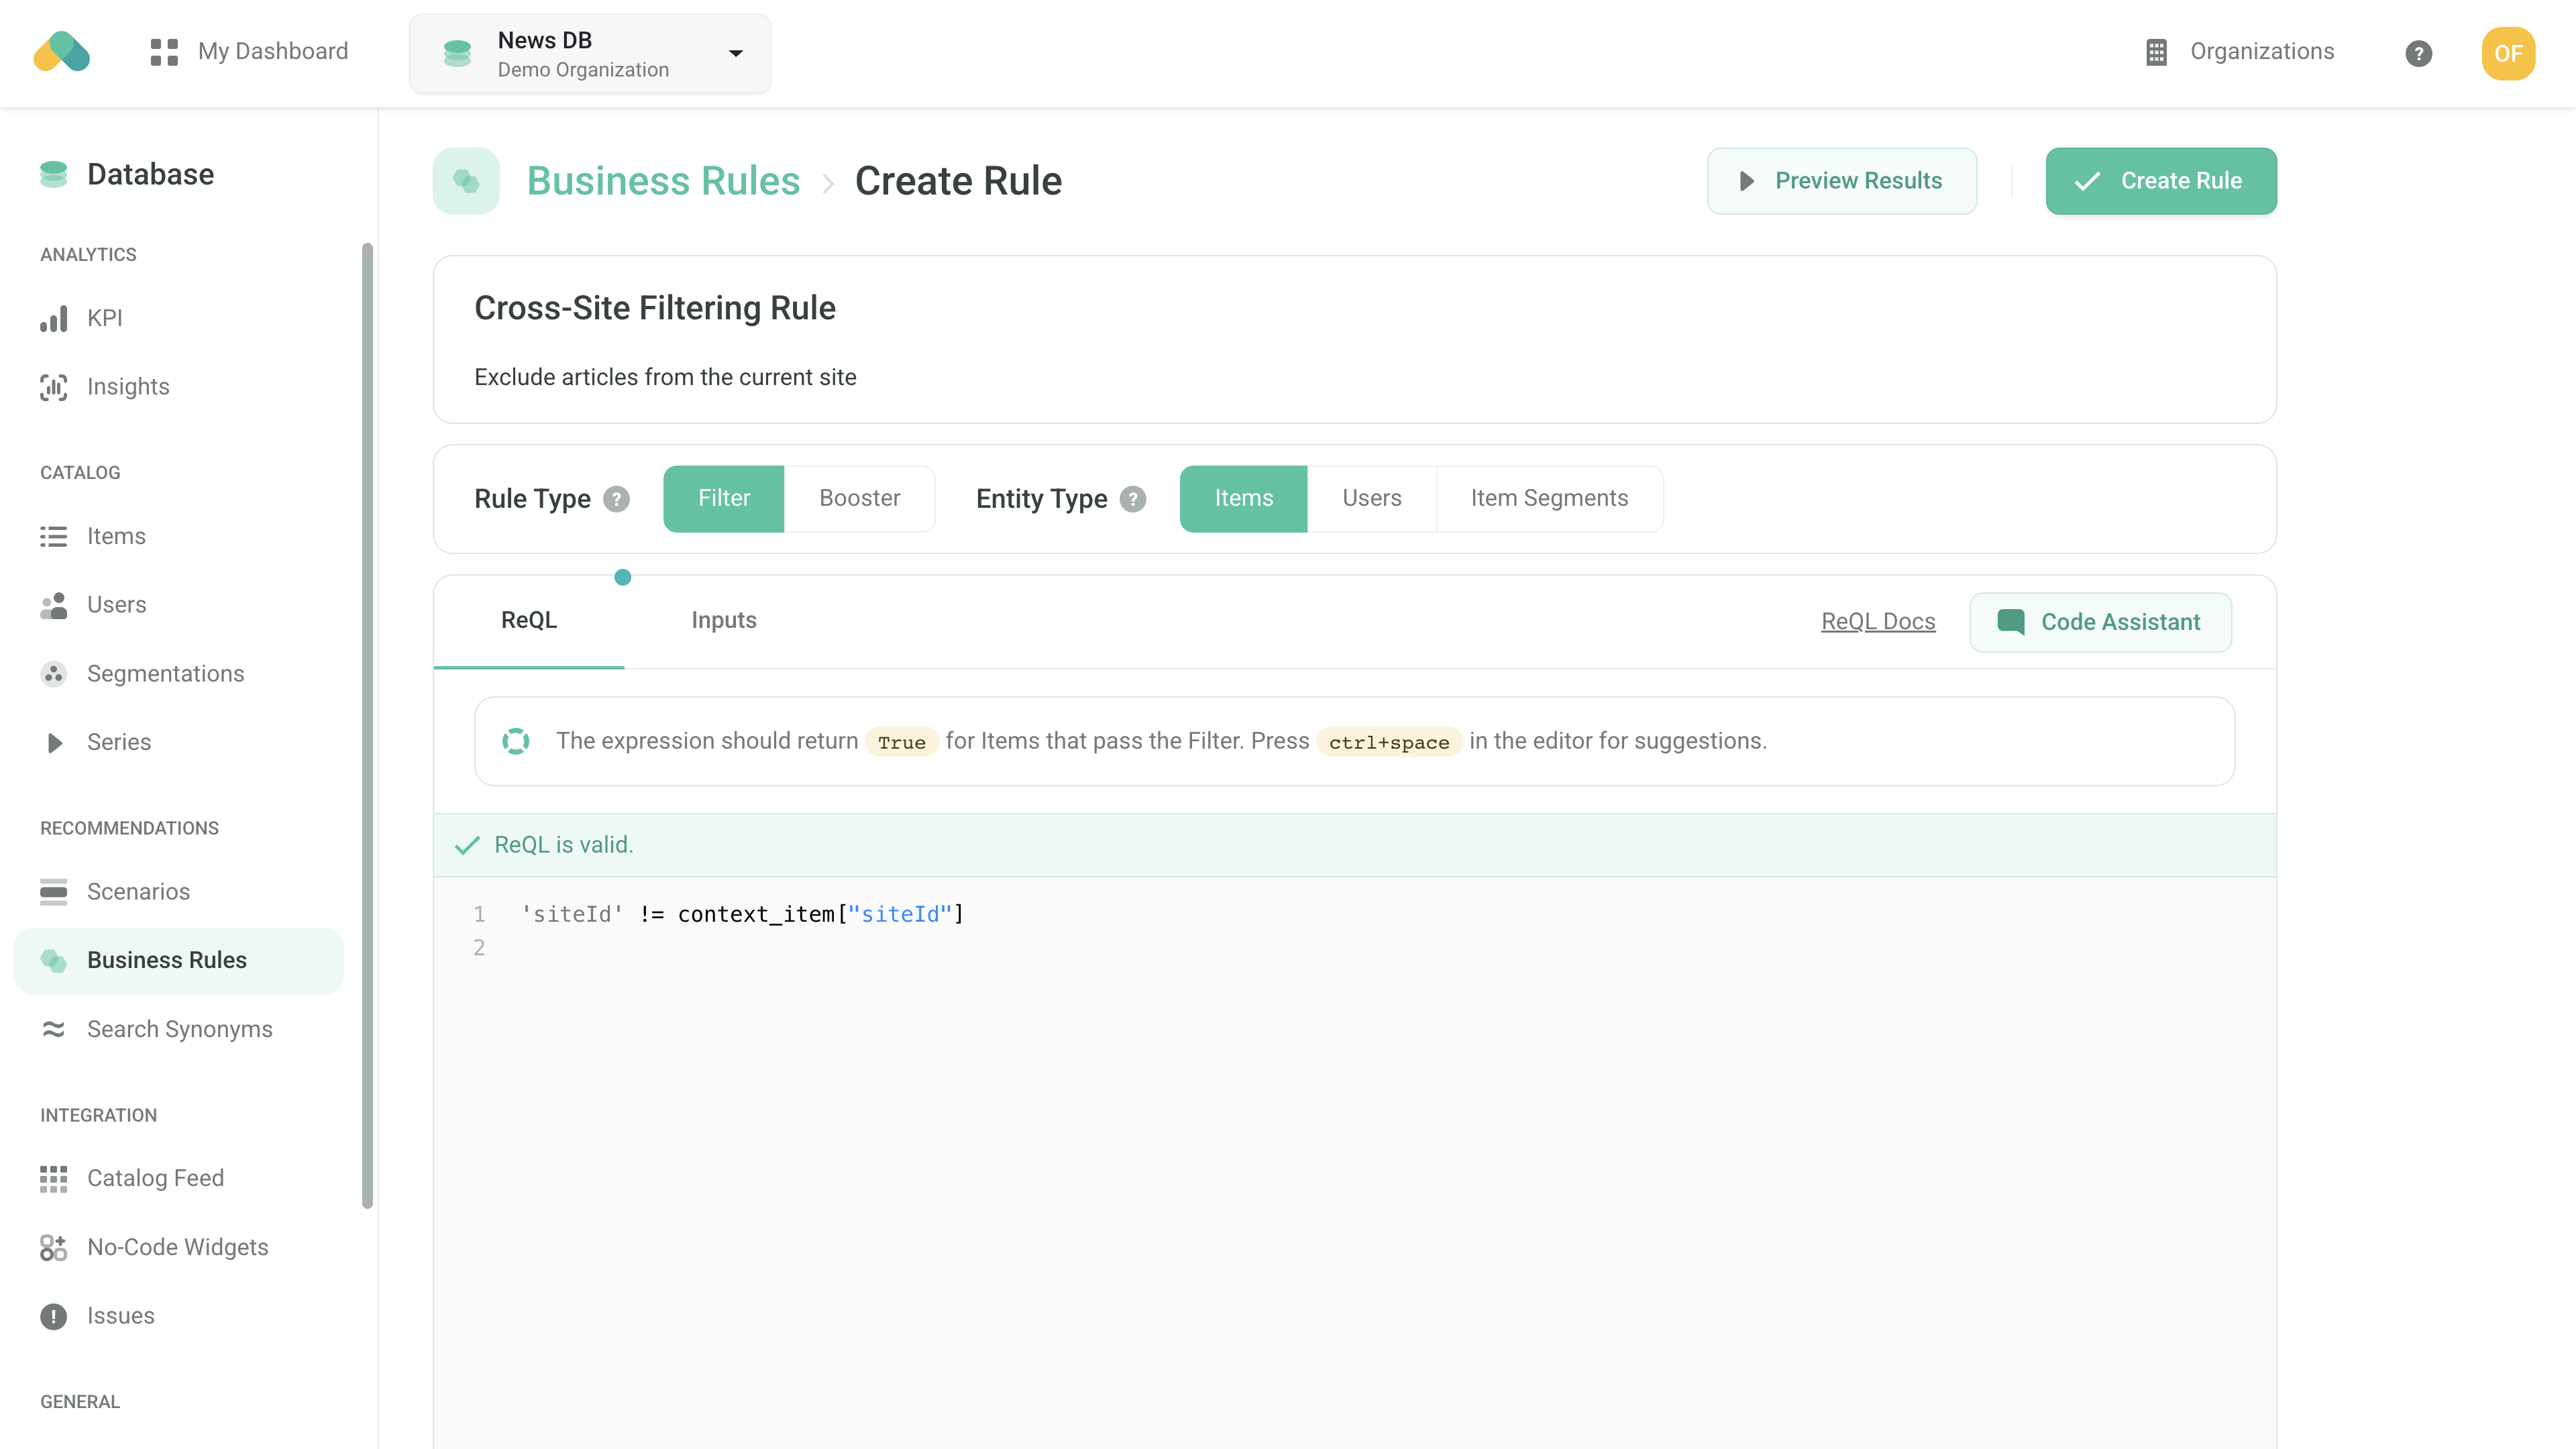Open Scenarios in the sidebar
The image size is (2576, 1449).
tap(180, 891)
